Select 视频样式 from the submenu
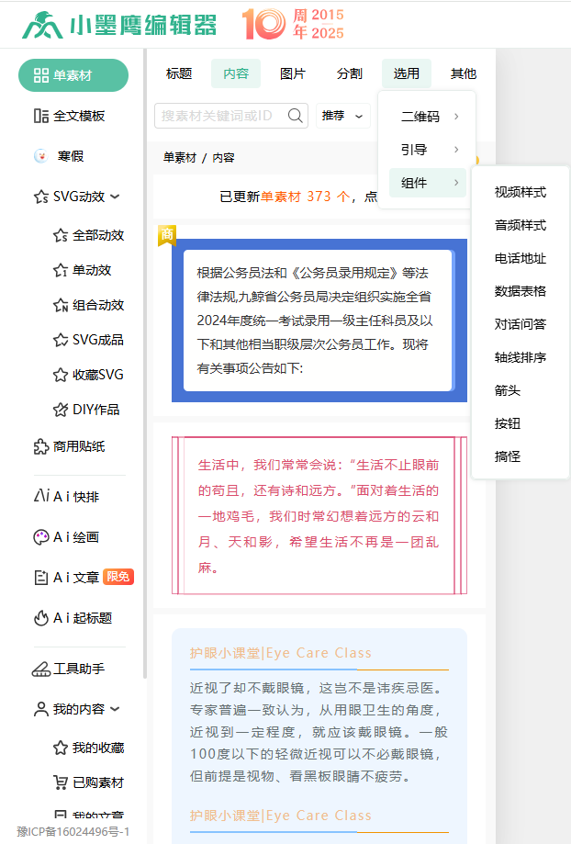The height and width of the screenshot is (844, 571). click(520, 192)
